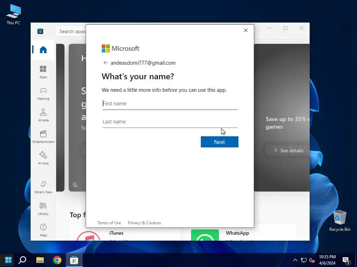Open File Explorer from the taskbar
The height and width of the screenshot is (267, 357).
(40, 260)
